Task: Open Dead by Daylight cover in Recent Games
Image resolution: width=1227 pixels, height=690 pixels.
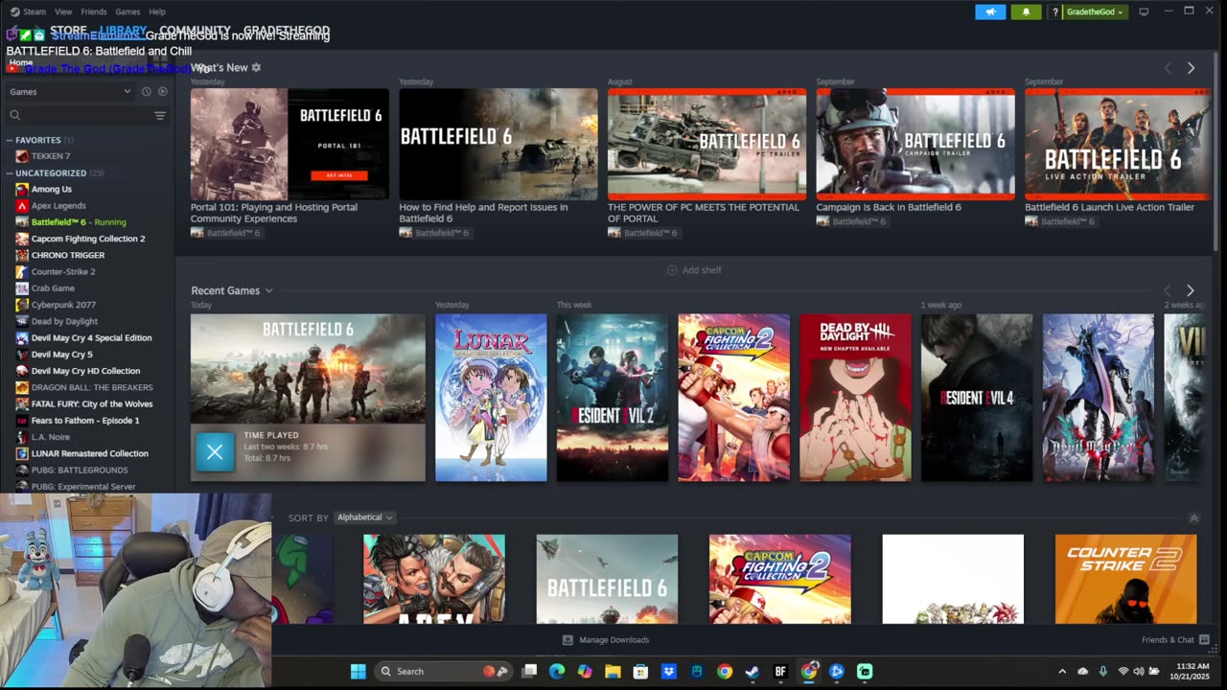Action: tap(855, 398)
